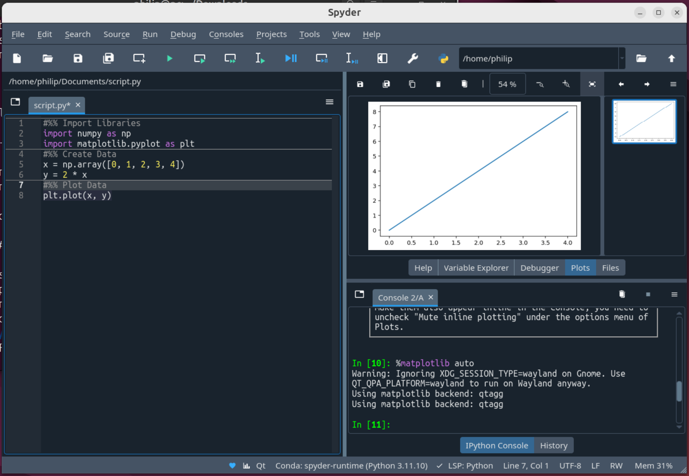Toggle fit plot to pane size
The height and width of the screenshot is (476, 689).
(x=592, y=84)
